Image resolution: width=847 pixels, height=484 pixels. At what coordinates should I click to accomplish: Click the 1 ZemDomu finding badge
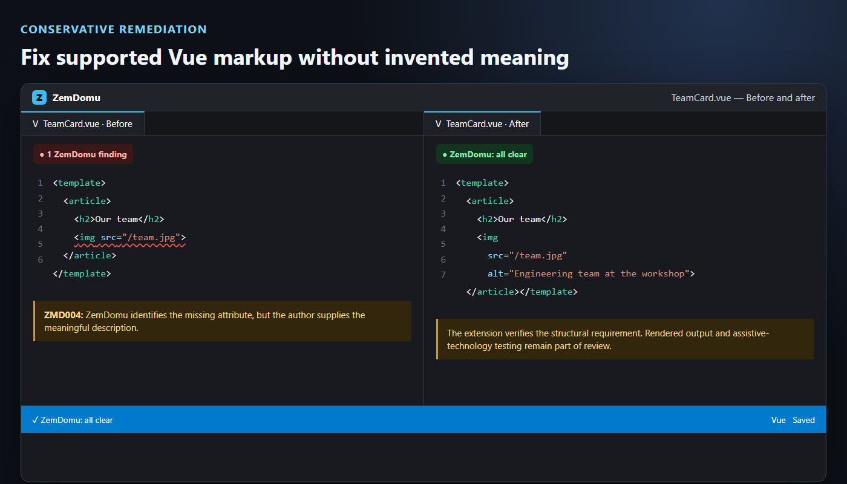pos(83,154)
